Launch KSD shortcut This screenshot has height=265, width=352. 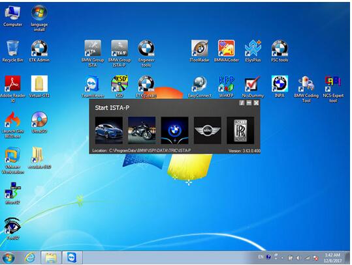(120, 87)
